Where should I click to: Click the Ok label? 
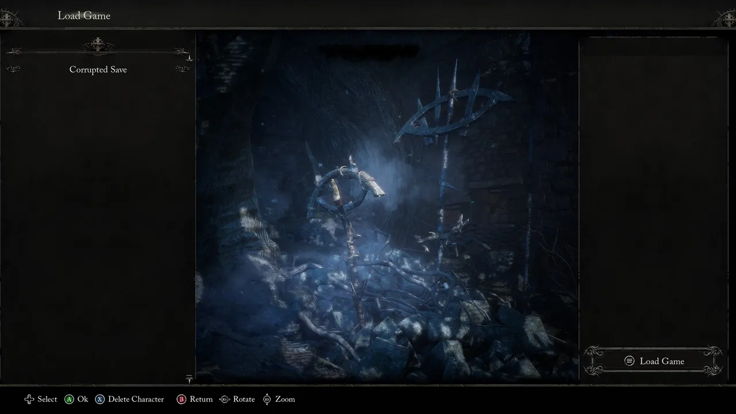83,399
